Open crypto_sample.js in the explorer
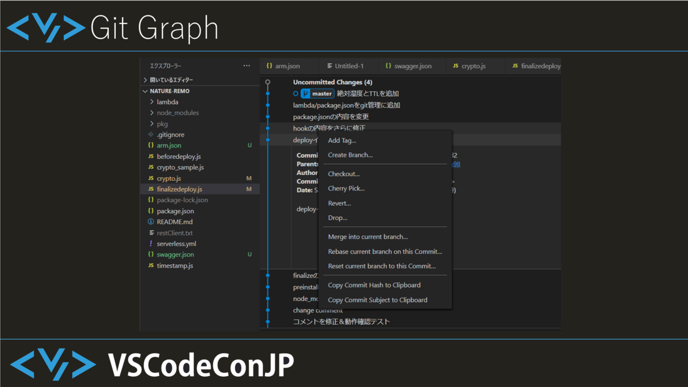688x387 pixels. tap(180, 167)
